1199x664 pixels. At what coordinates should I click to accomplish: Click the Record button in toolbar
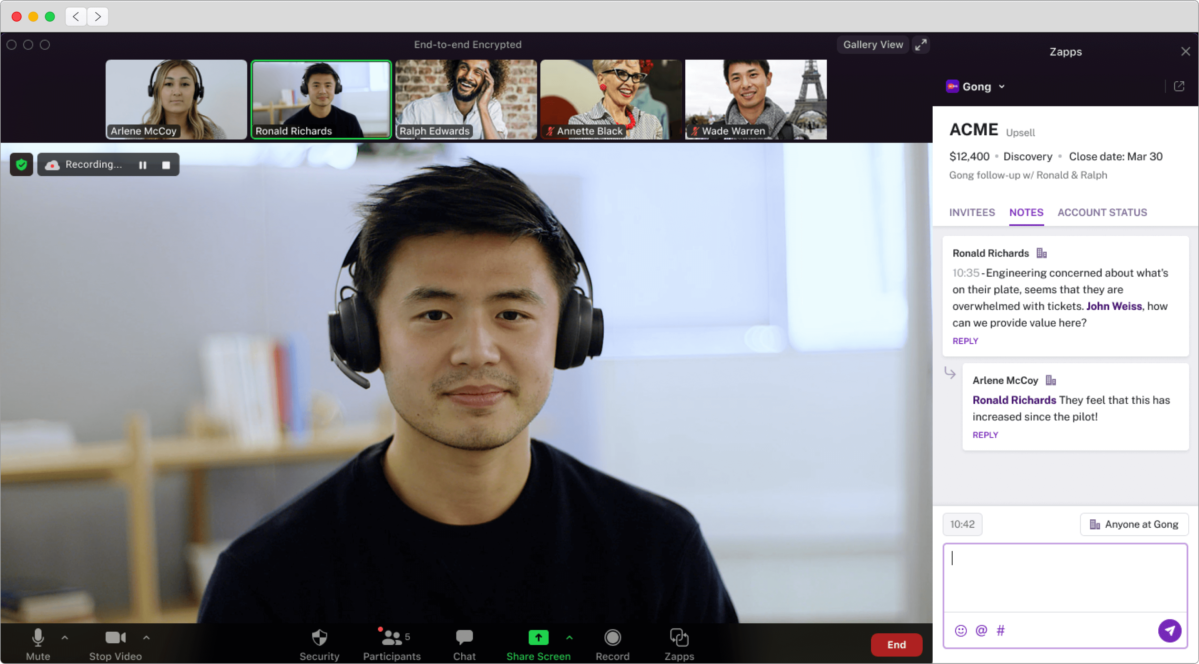pyautogui.click(x=613, y=644)
